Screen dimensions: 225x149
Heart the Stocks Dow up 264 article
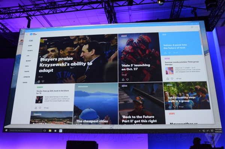click(x=40, y=108)
